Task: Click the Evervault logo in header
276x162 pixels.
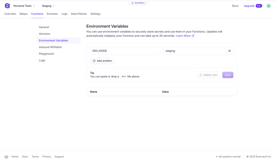Action: pos(7,6)
